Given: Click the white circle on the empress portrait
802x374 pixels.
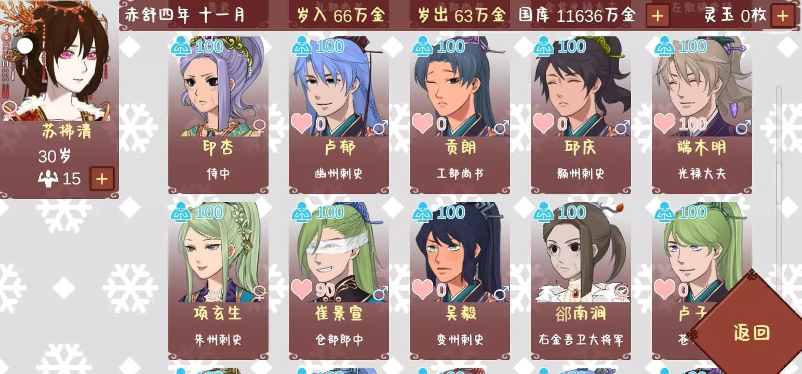Looking at the screenshot, I should point(25,46).
